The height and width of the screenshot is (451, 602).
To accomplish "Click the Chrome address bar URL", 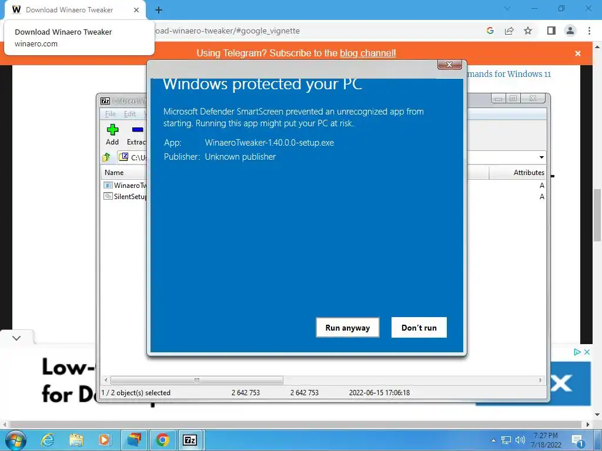I will click(x=228, y=31).
